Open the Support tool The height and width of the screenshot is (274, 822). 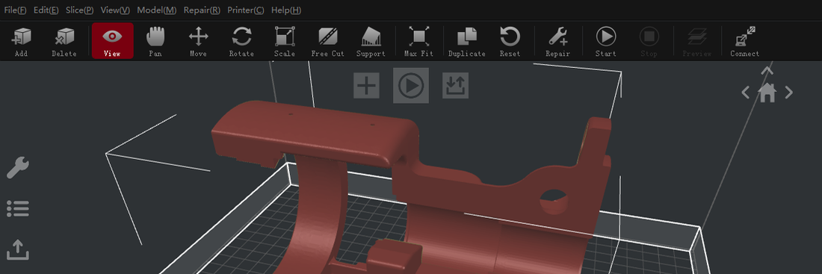(371, 41)
